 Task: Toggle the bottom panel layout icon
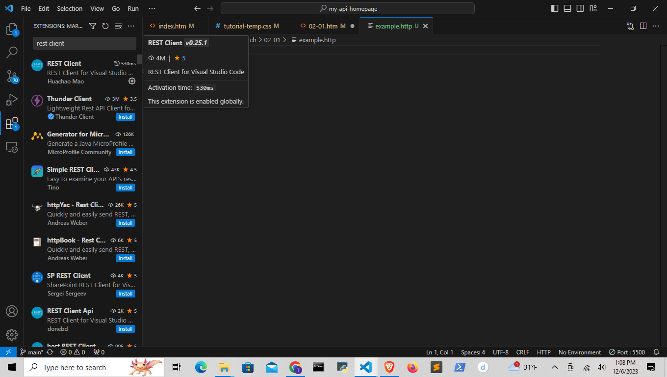[x=567, y=8]
